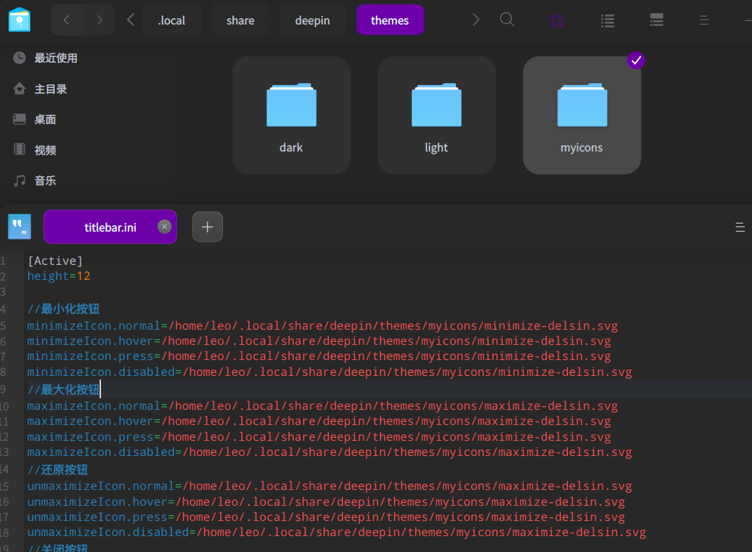The width and height of the screenshot is (752, 552).
Task: Click the search magnifier icon
Action: (x=507, y=20)
